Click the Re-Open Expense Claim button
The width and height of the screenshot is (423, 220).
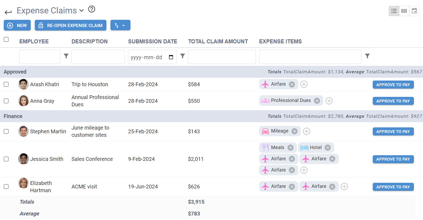click(x=71, y=25)
